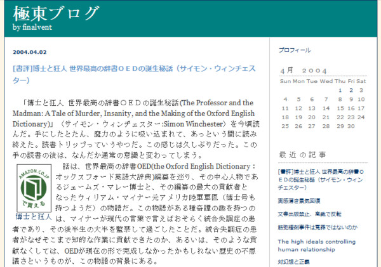This screenshot has height=267, width=381.
Task: Click the Sat column header in calendar
Action: tap(361, 81)
